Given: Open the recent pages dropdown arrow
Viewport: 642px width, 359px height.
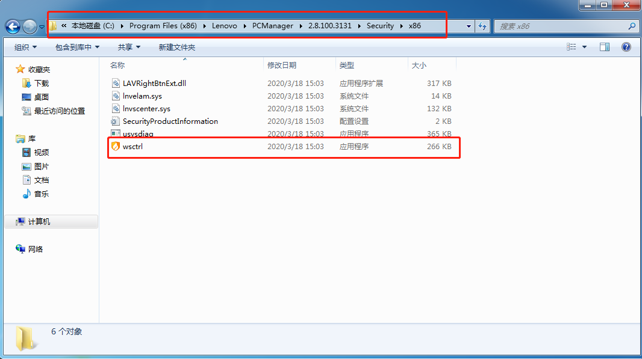Looking at the screenshot, I should (42, 27).
